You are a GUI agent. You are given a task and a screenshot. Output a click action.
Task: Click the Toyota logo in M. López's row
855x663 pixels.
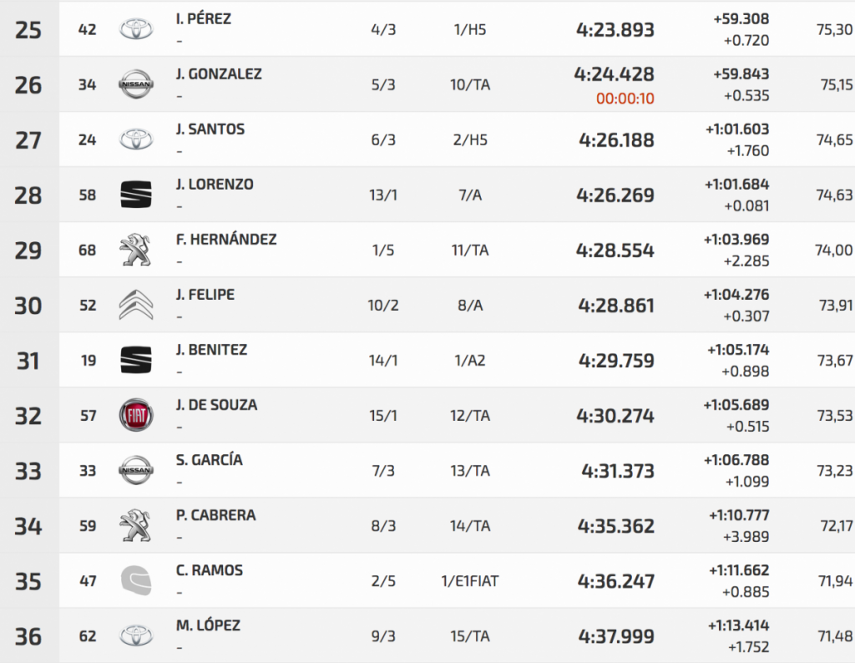point(136,636)
